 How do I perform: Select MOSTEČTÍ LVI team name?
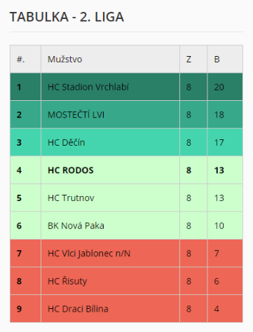(76, 115)
